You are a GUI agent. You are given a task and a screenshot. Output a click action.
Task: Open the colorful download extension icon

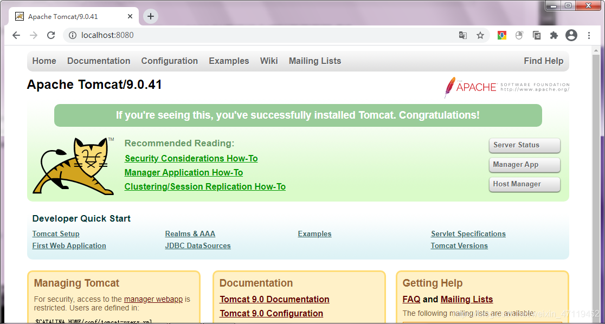501,35
